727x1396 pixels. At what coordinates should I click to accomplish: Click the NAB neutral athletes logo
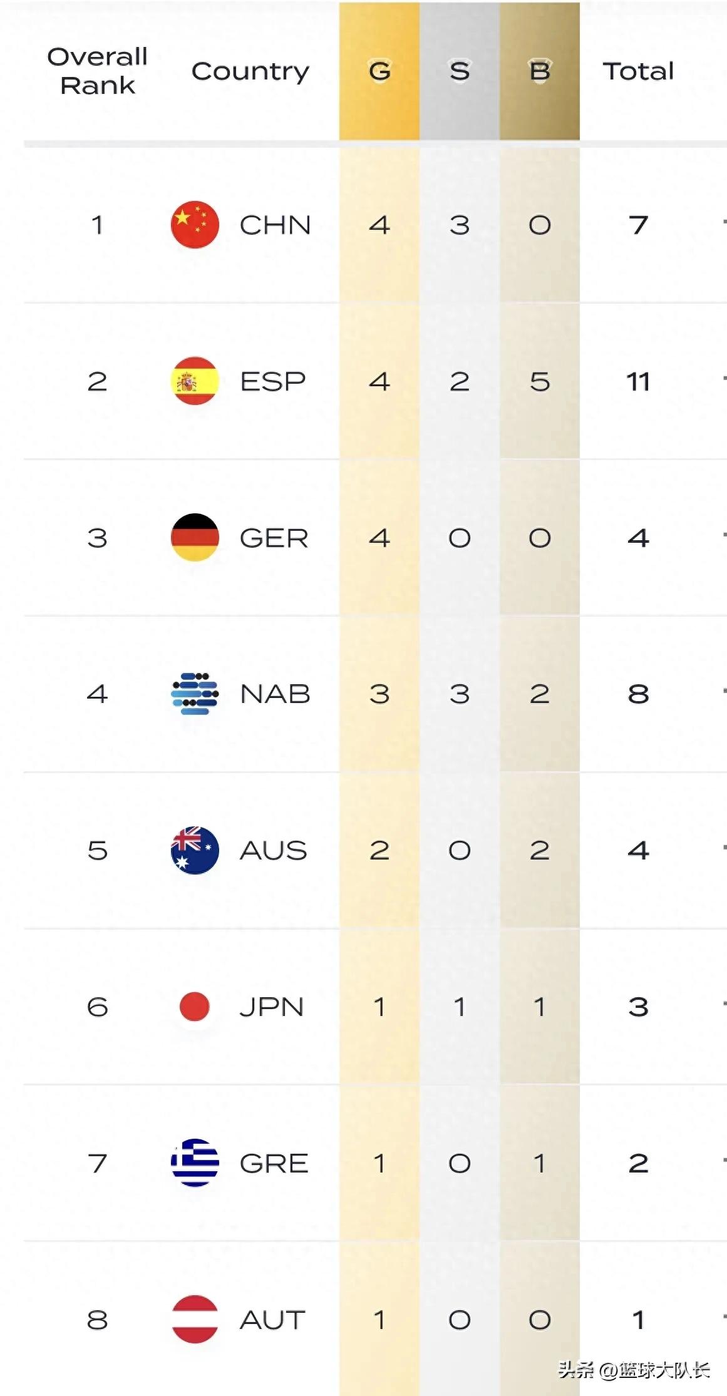[x=195, y=694]
